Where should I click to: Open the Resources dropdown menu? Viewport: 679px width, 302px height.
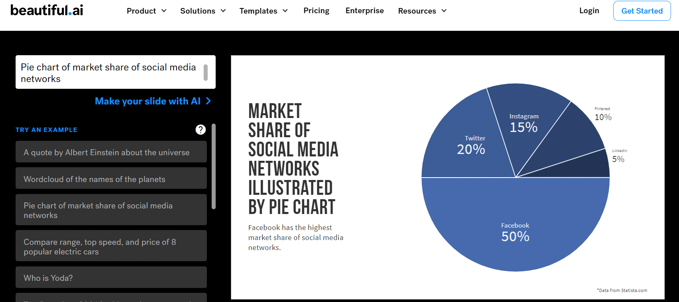tap(422, 11)
